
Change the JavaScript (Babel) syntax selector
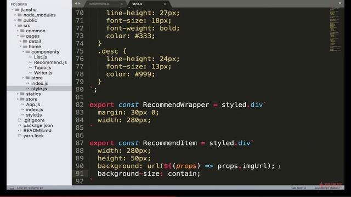click(x=327, y=188)
